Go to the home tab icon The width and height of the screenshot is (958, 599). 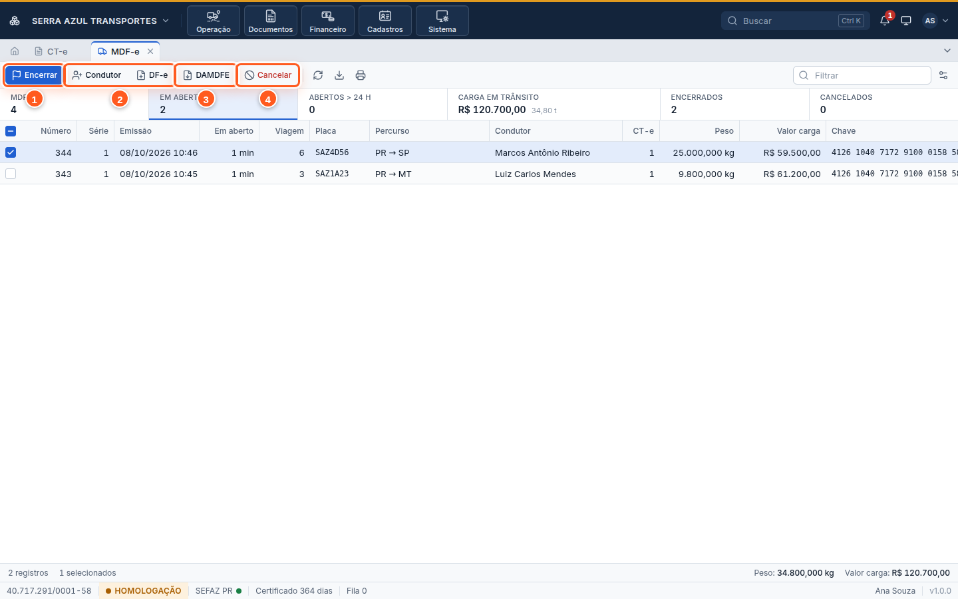pos(15,51)
